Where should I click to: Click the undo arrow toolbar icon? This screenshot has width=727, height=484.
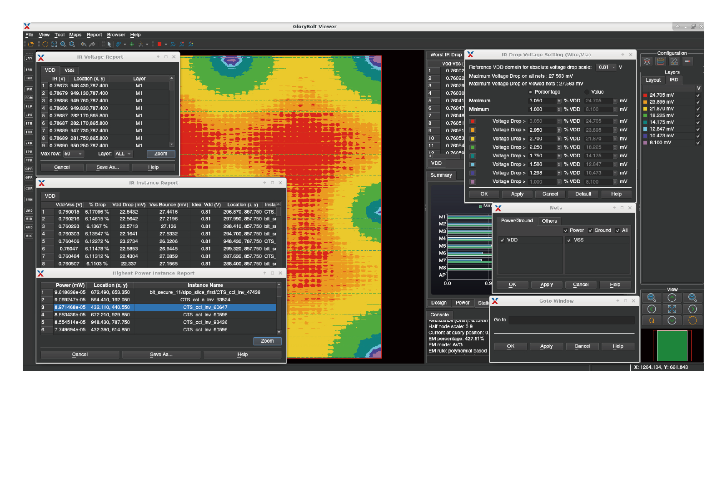click(x=83, y=44)
